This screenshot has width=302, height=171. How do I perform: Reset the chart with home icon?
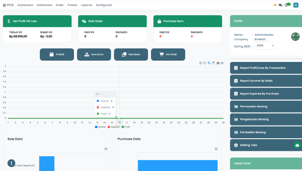point(218,63)
